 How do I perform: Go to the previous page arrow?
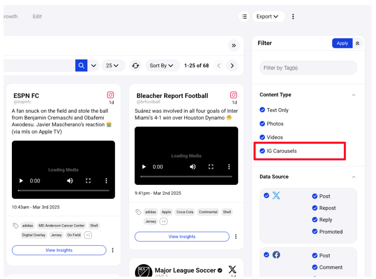pyautogui.click(x=219, y=66)
